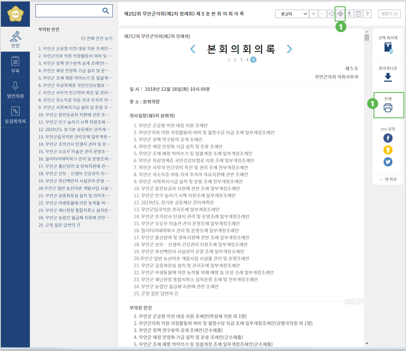Open sidebar item 25. 군정 질문 답변의 건
The image size is (406, 351).
coord(59,225)
